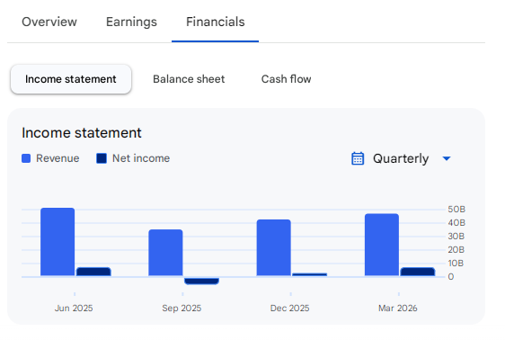
Task: Open the Balance sheet view
Action: pos(189,79)
